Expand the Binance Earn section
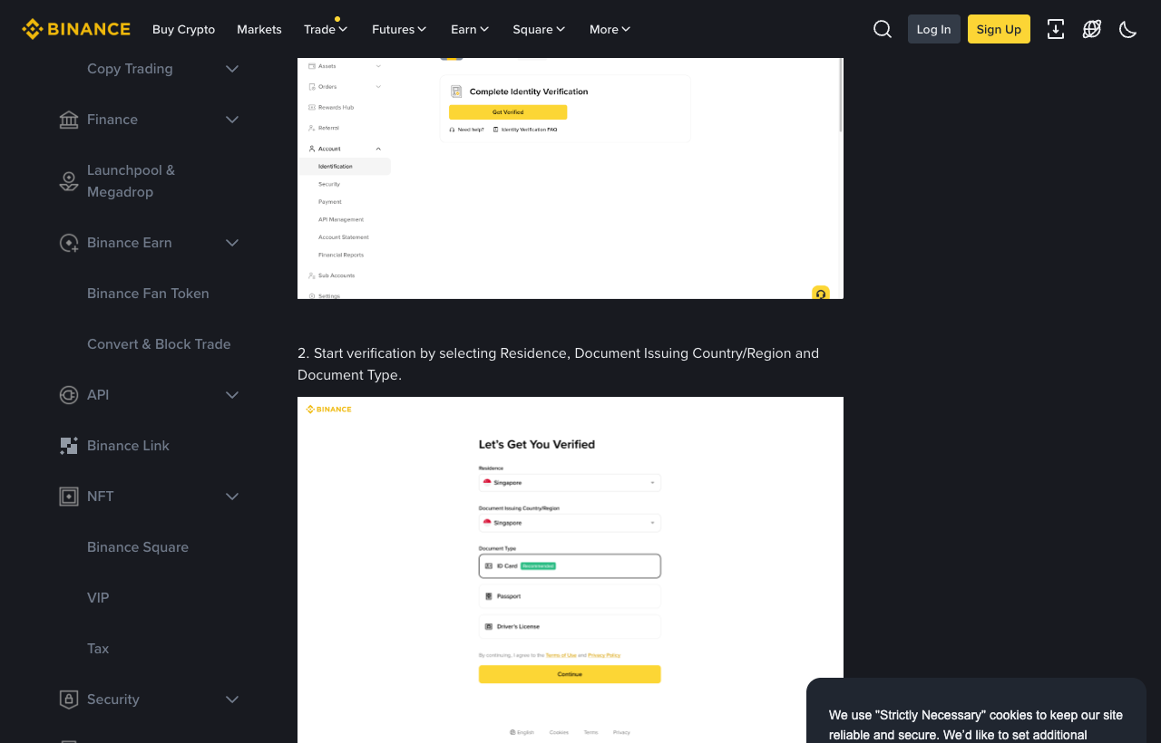1161x743 pixels. tap(232, 243)
